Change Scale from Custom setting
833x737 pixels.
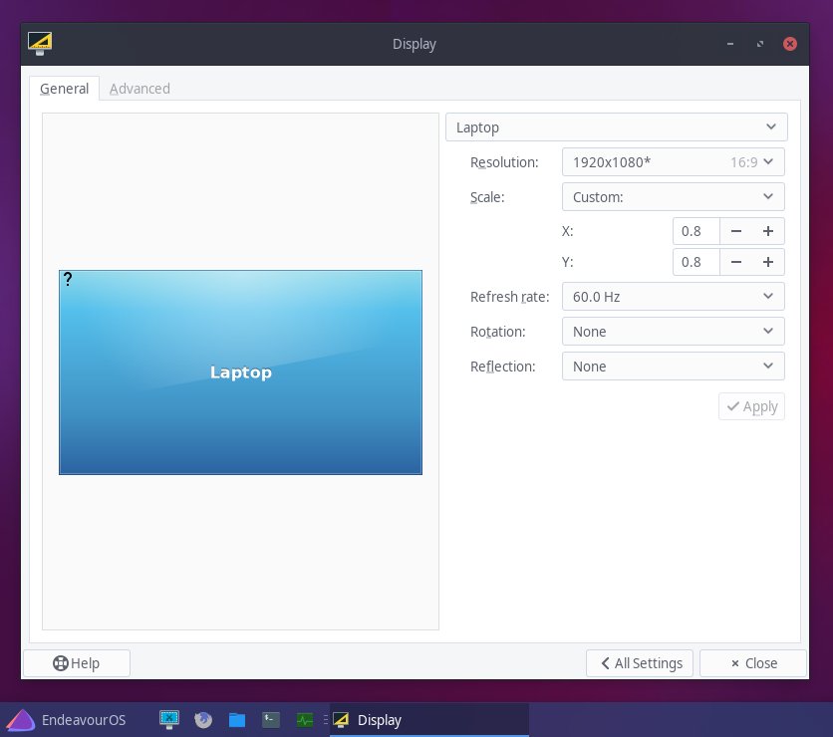pyautogui.click(x=673, y=196)
